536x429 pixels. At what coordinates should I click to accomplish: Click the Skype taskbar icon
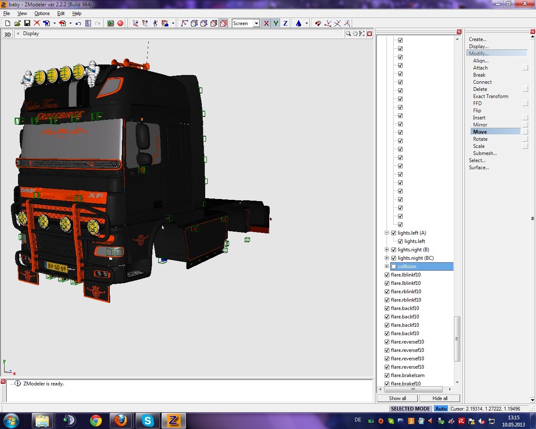[147, 420]
